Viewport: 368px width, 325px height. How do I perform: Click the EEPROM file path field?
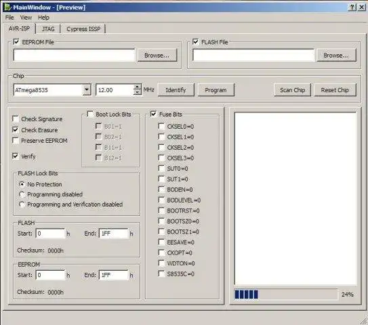pos(74,55)
